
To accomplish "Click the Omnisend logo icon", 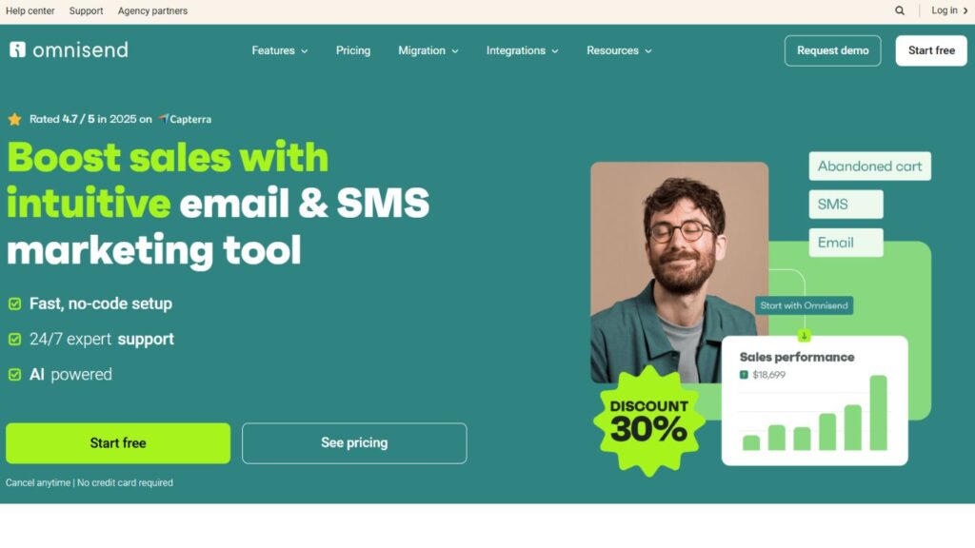I will click(x=17, y=49).
